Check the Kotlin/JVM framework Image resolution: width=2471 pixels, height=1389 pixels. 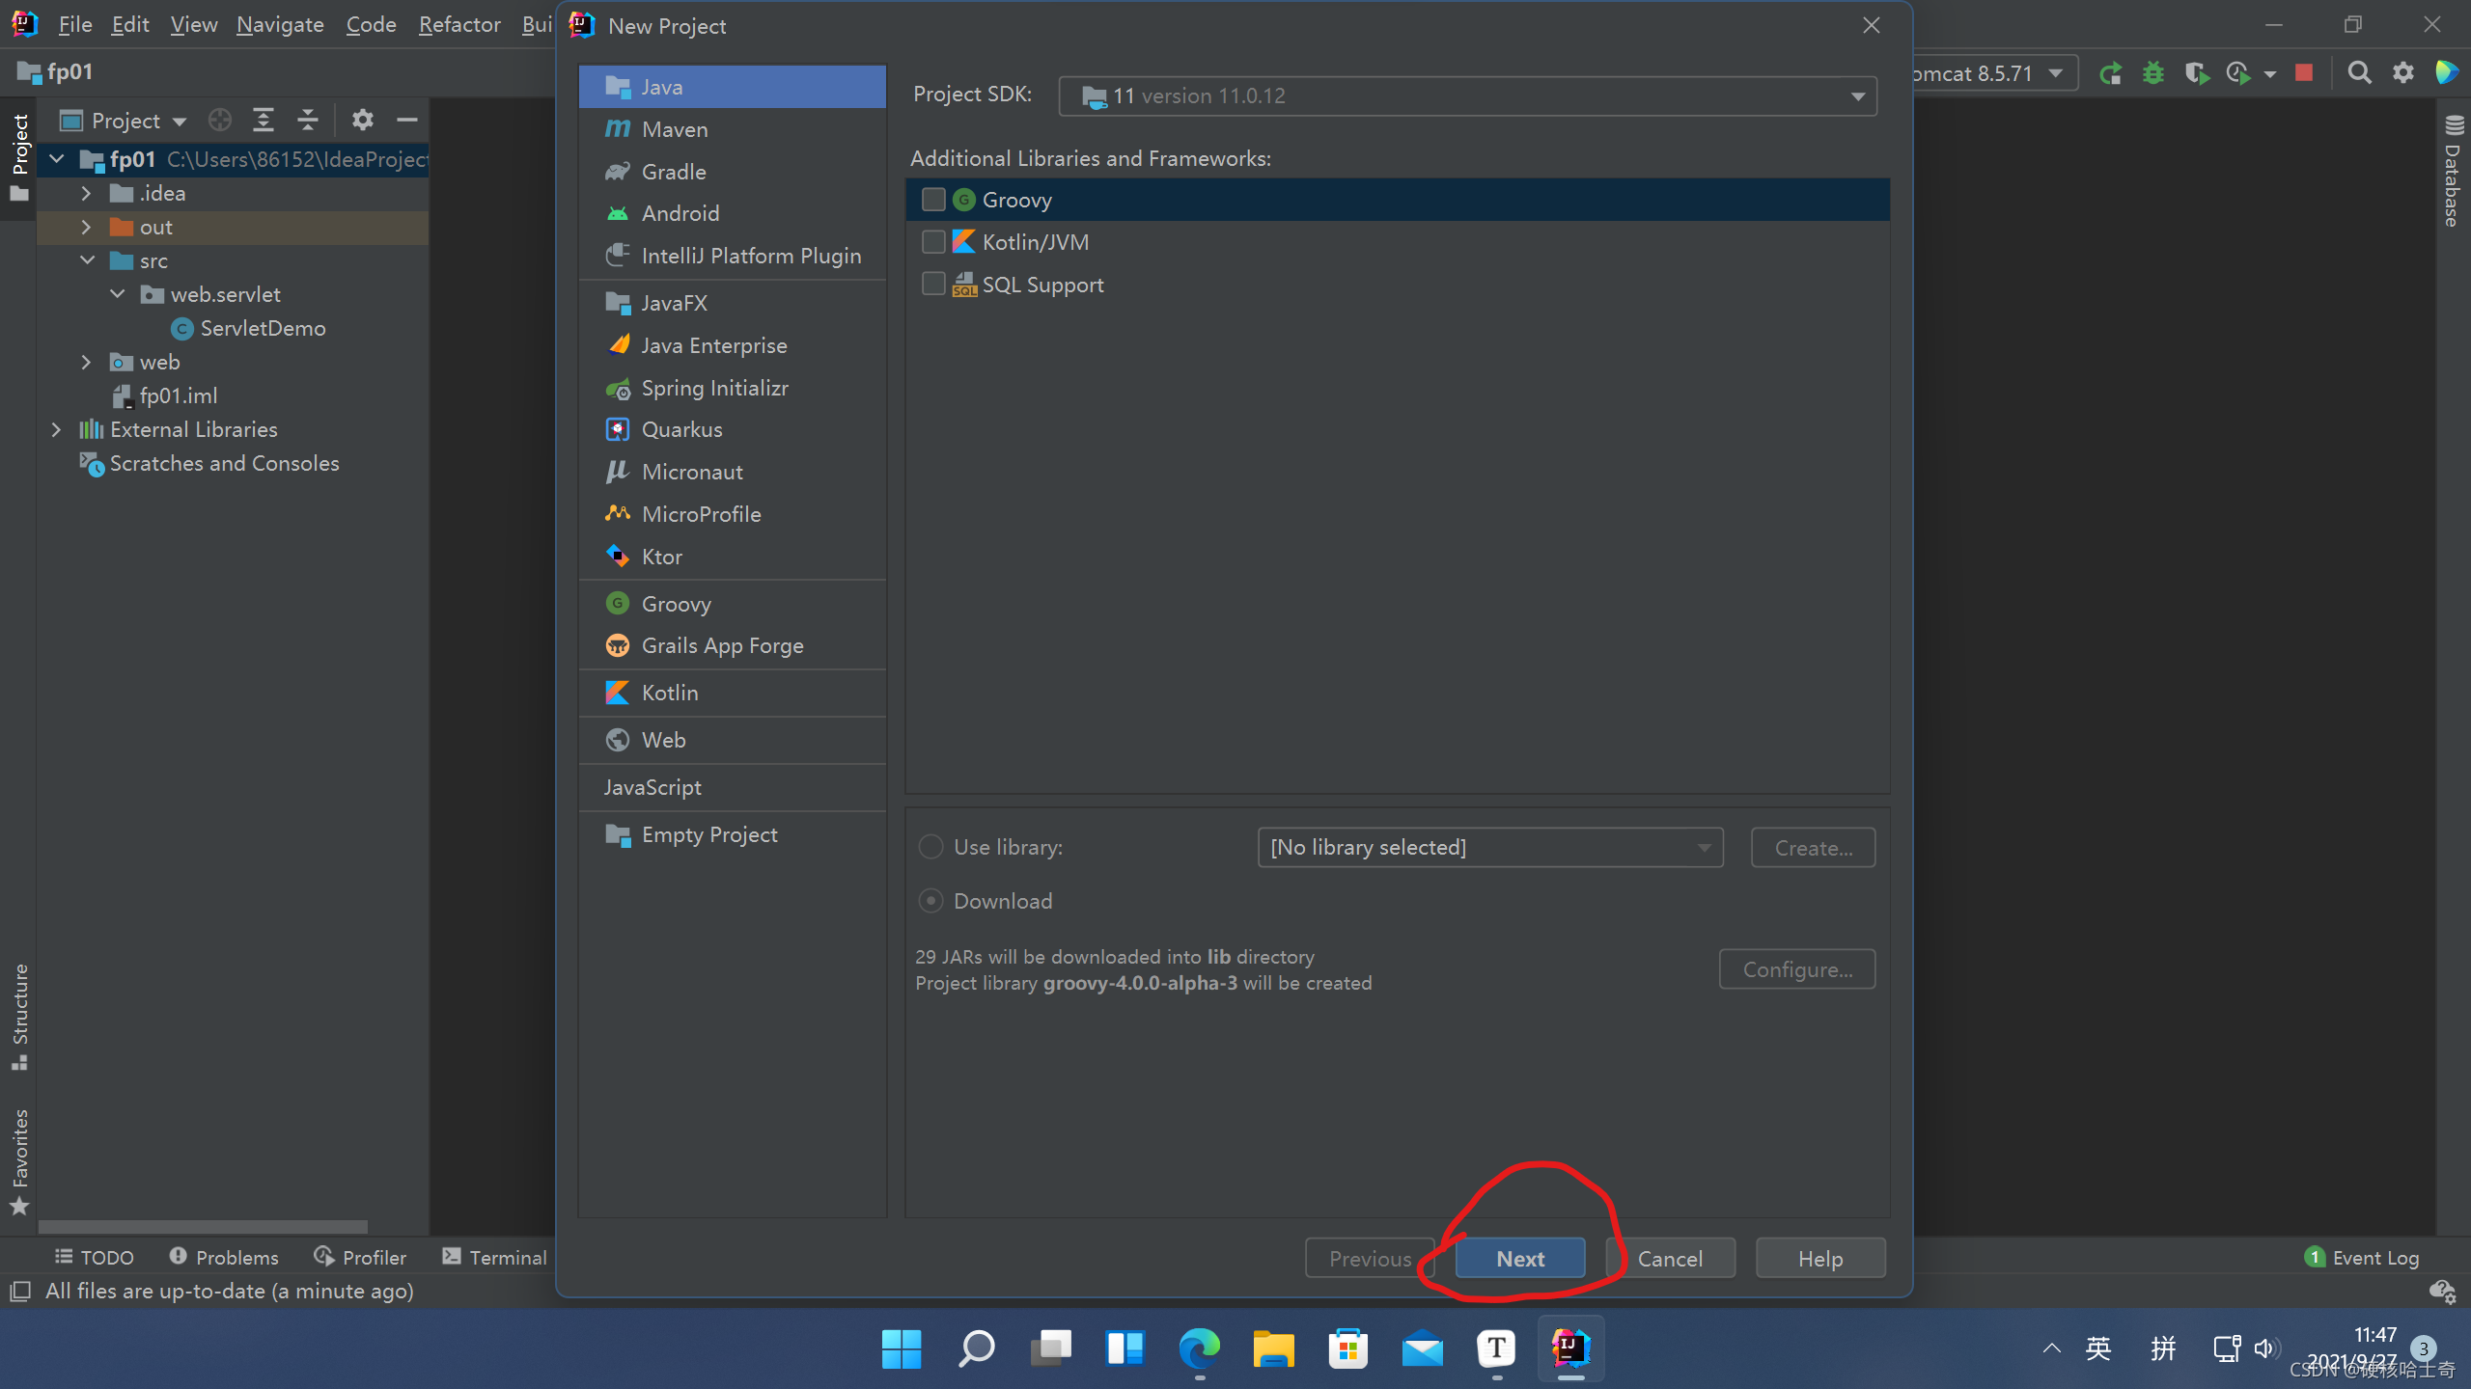click(933, 242)
